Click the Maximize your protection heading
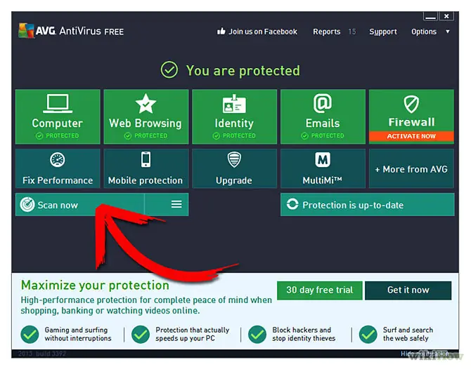Image resolution: width=471 pixels, height=369 pixels. coord(95,286)
